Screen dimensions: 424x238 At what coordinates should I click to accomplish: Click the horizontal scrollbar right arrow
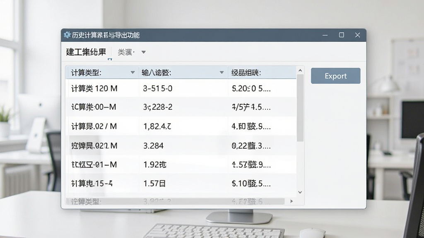291,201
